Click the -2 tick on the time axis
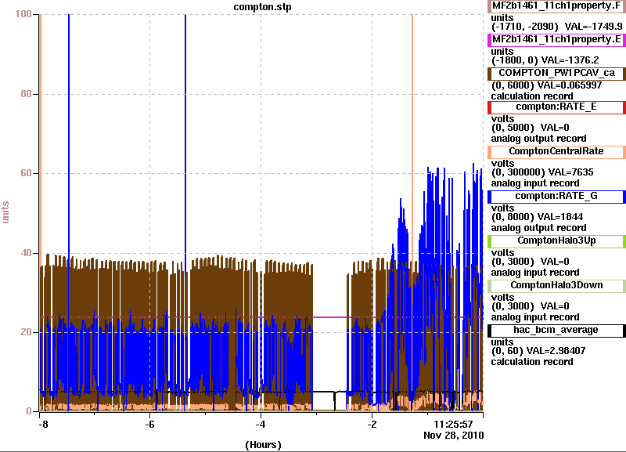This screenshot has width=626, height=452. [x=371, y=424]
